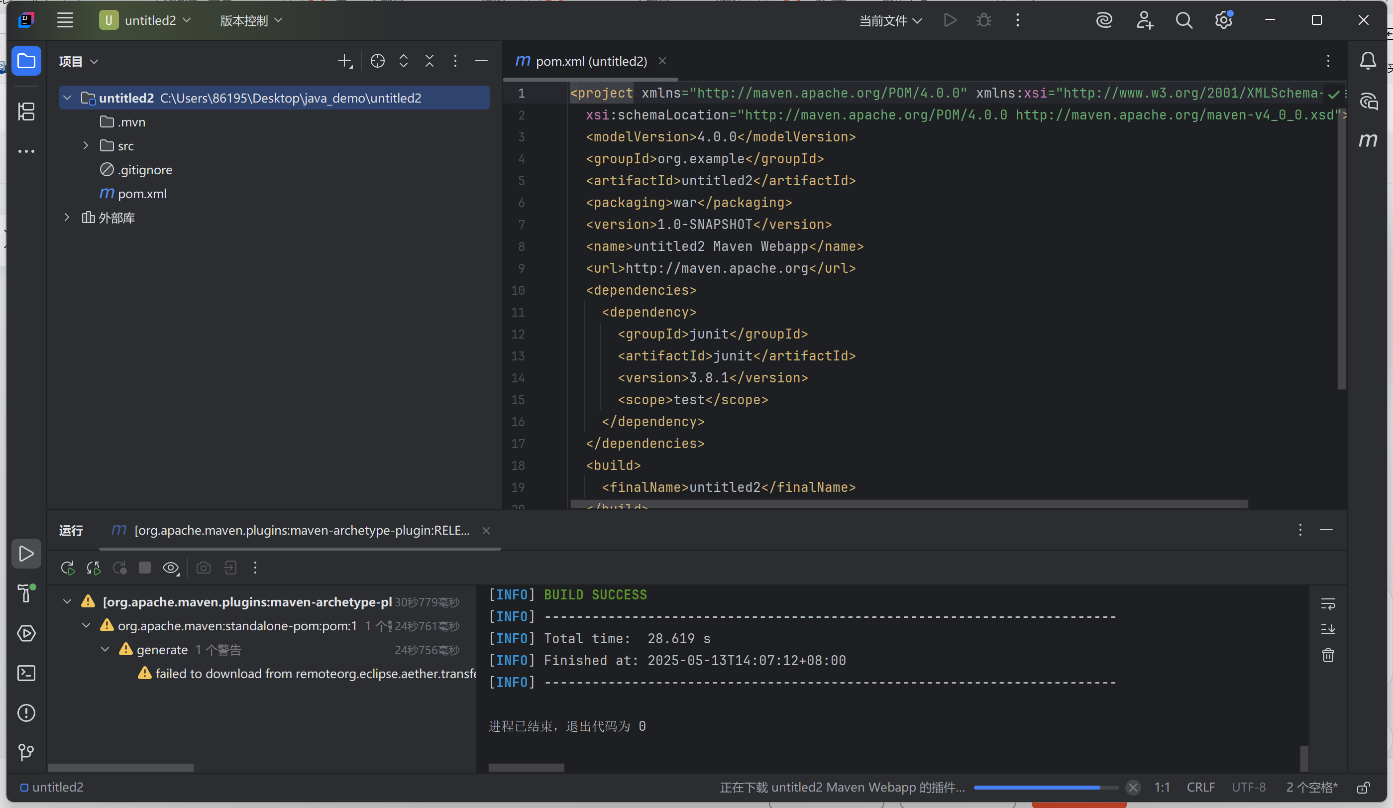Add new file in Project panel

click(345, 61)
